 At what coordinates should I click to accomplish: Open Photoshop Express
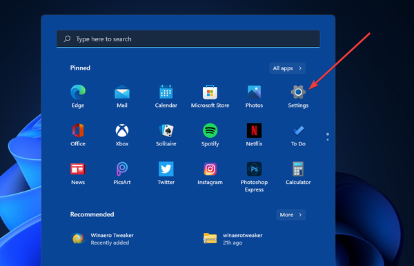(254, 176)
